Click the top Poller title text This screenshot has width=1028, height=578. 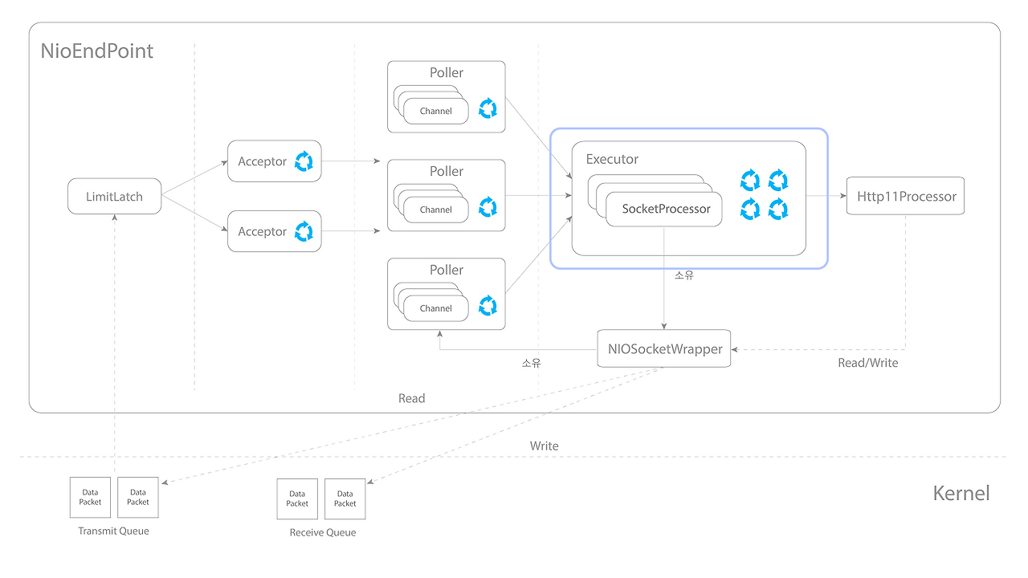[447, 72]
